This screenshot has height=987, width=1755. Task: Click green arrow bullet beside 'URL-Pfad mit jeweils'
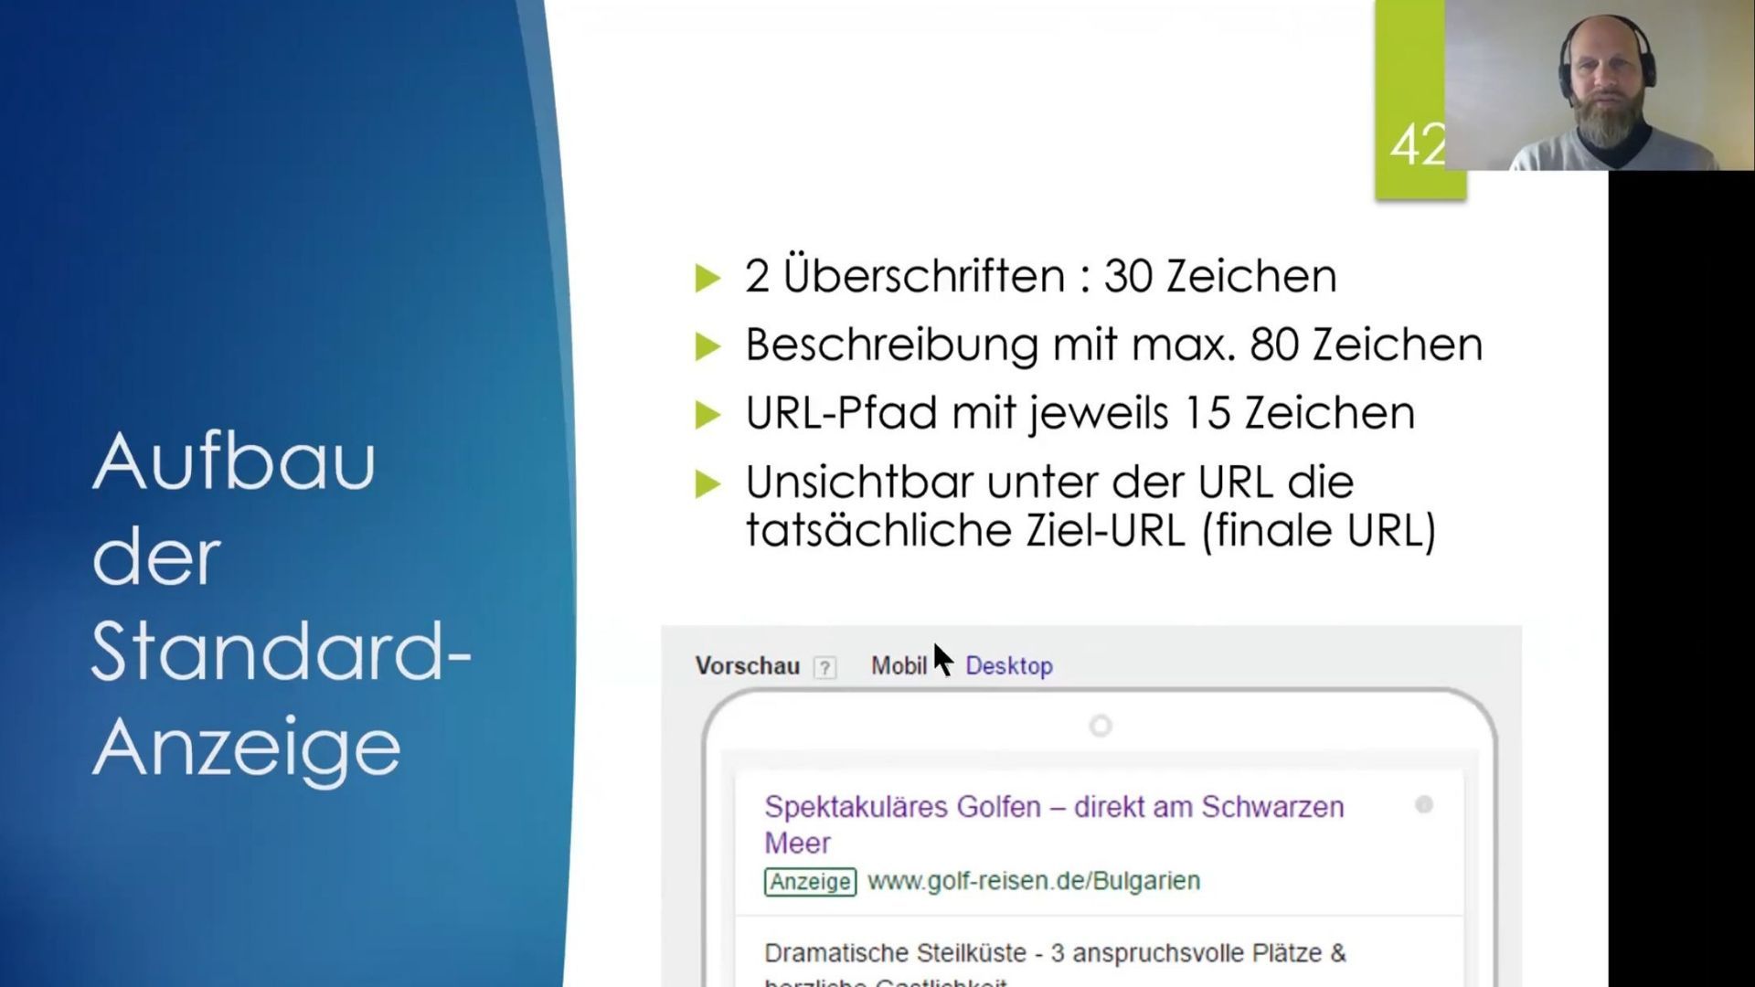tap(707, 415)
